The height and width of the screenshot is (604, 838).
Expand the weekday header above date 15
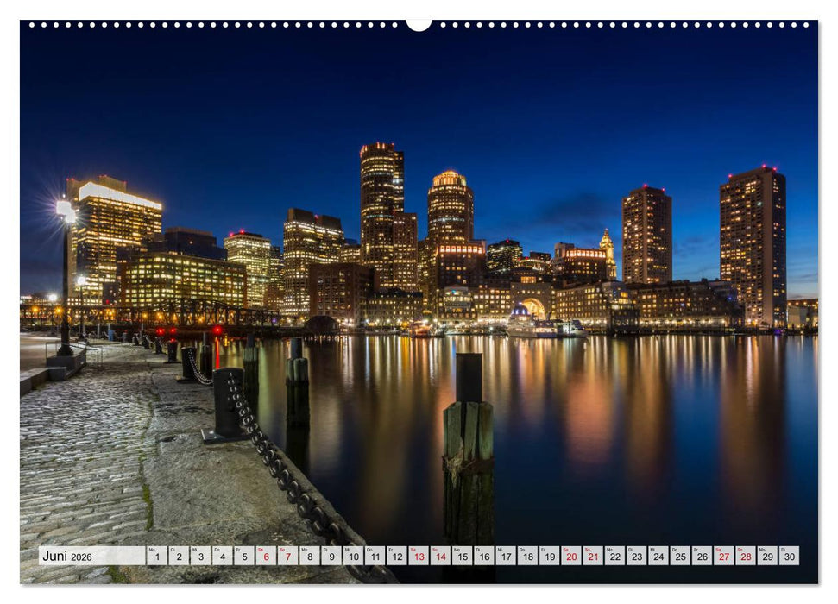tap(457, 550)
